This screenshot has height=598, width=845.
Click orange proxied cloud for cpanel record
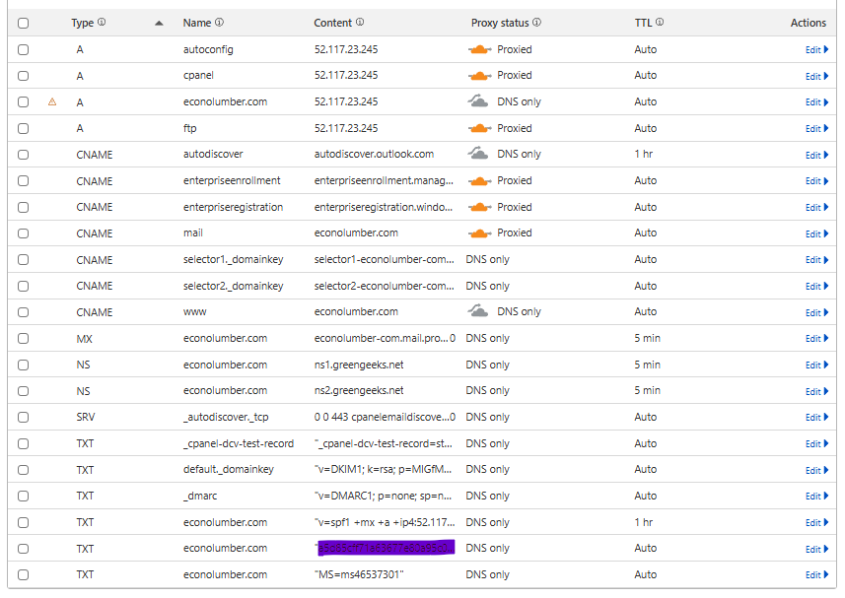click(x=479, y=76)
